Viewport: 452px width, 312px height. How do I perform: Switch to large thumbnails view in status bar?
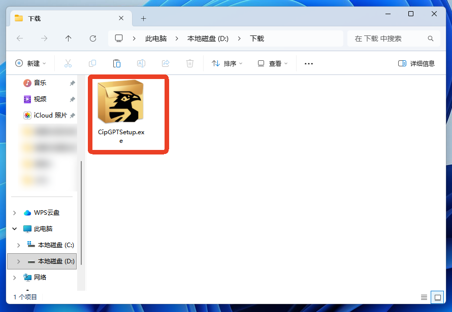(x=436, y=297)
